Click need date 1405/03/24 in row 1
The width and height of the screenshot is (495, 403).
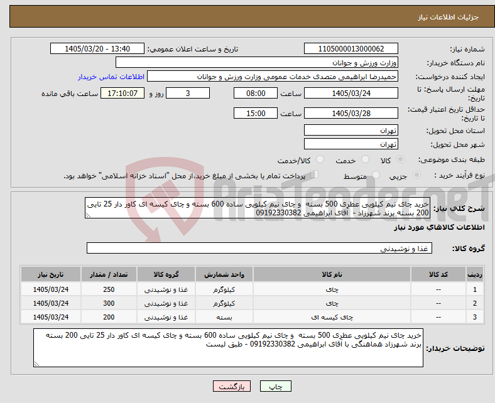click(x=51, y=289)
